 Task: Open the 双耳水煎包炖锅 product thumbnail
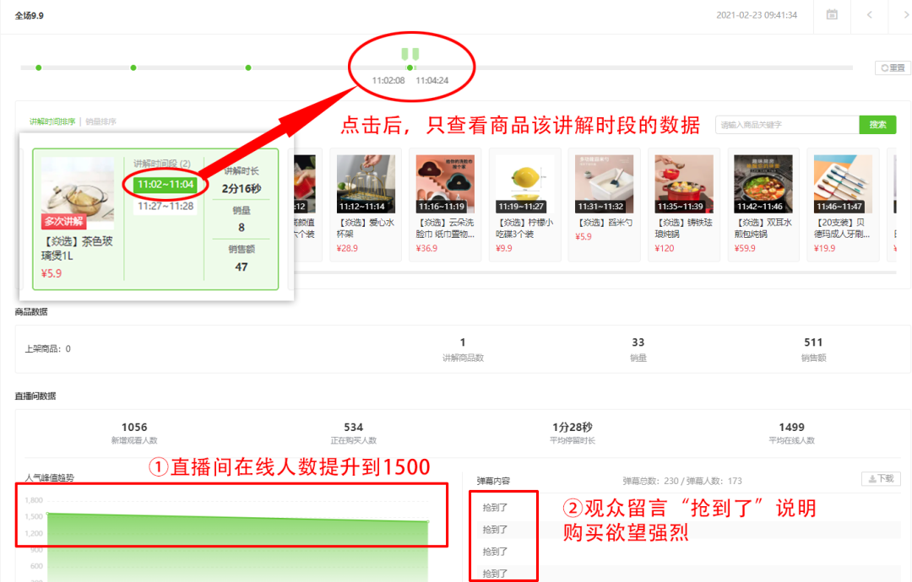(763, 184)
